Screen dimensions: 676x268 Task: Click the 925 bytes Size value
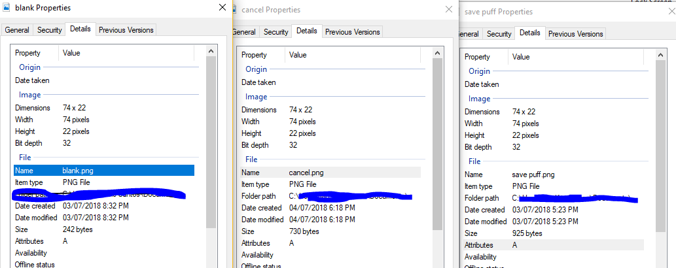[x=527, y=233]
